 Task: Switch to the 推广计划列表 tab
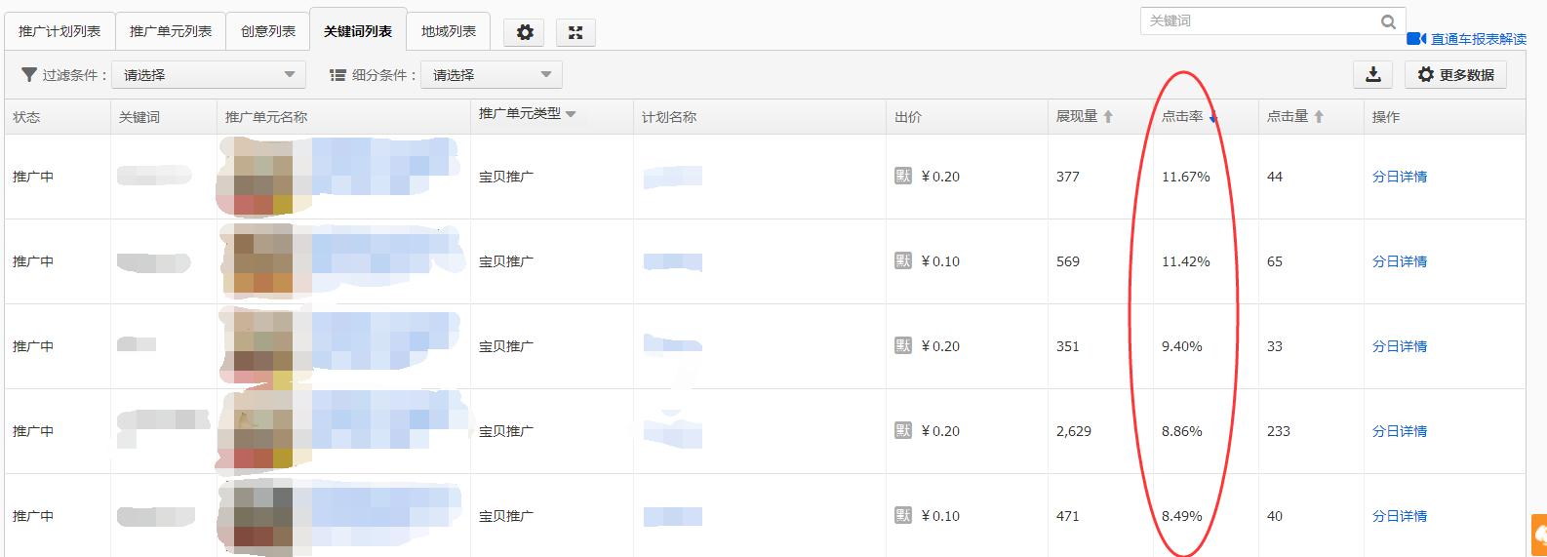[59, 31]
